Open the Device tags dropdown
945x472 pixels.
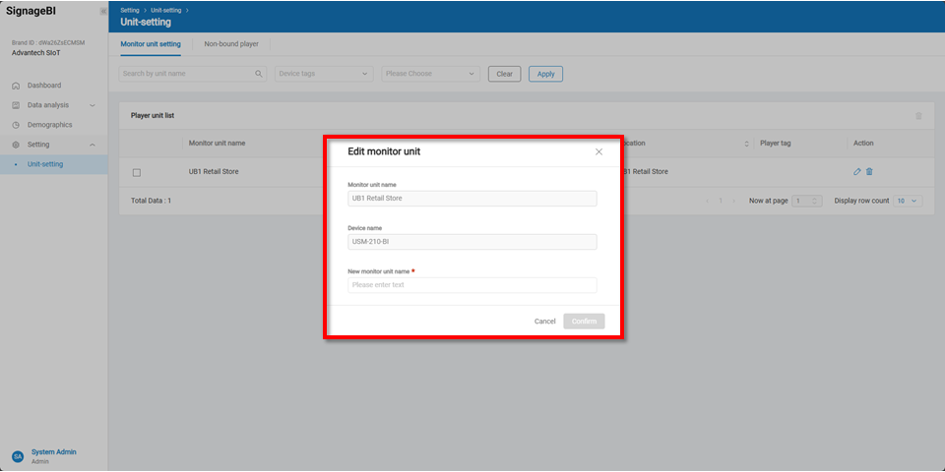(324, 74)
